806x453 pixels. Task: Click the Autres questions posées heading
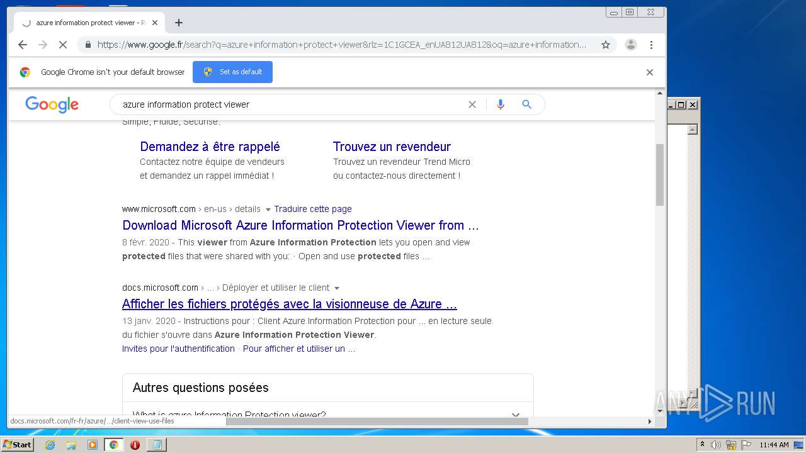(x=201, y=388)
